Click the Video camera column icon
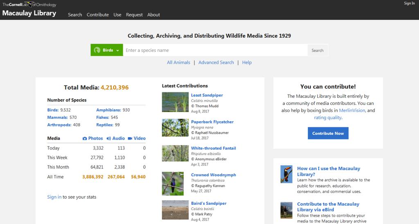 130,138
